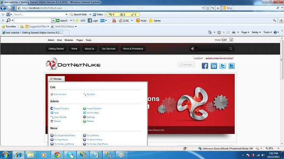Open the Modules control panel menu
Image resolution: width=284 pixels, height=159 pixels.
pyautogui.click(x=69, y=40)
